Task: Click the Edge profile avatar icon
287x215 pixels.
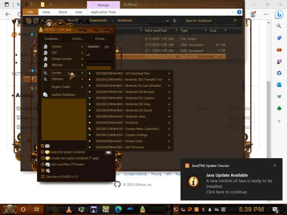Action: [253, 14]
